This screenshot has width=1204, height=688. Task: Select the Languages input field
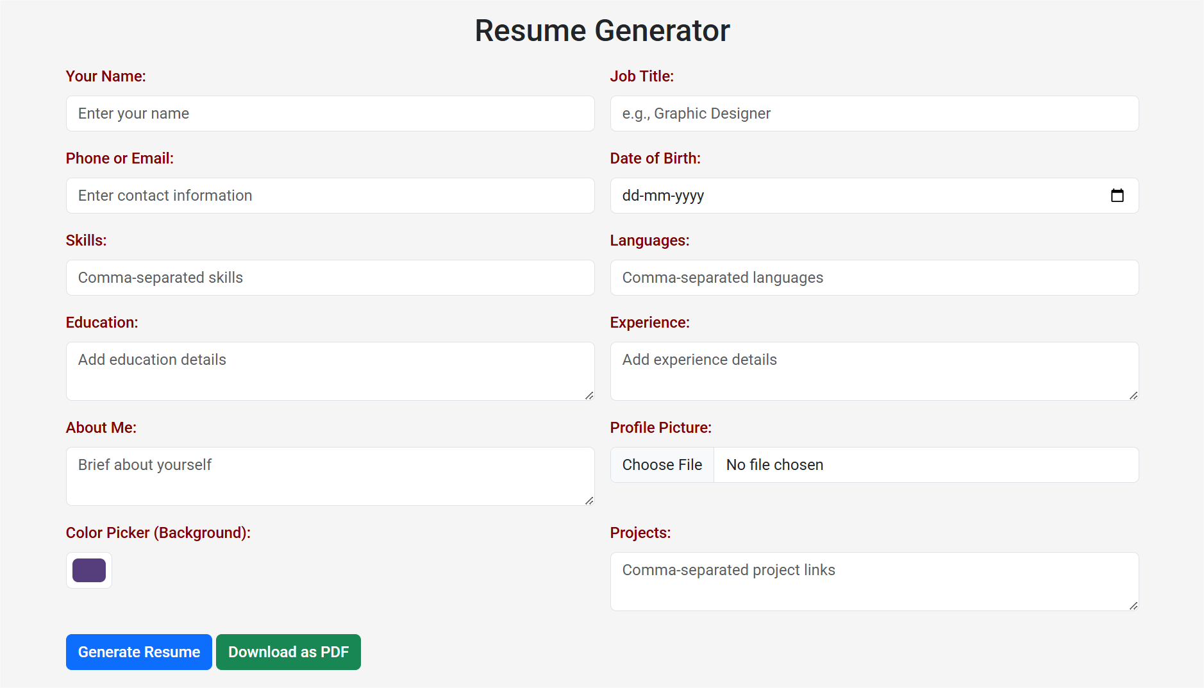pyautogui.click(x=874, y=278)
